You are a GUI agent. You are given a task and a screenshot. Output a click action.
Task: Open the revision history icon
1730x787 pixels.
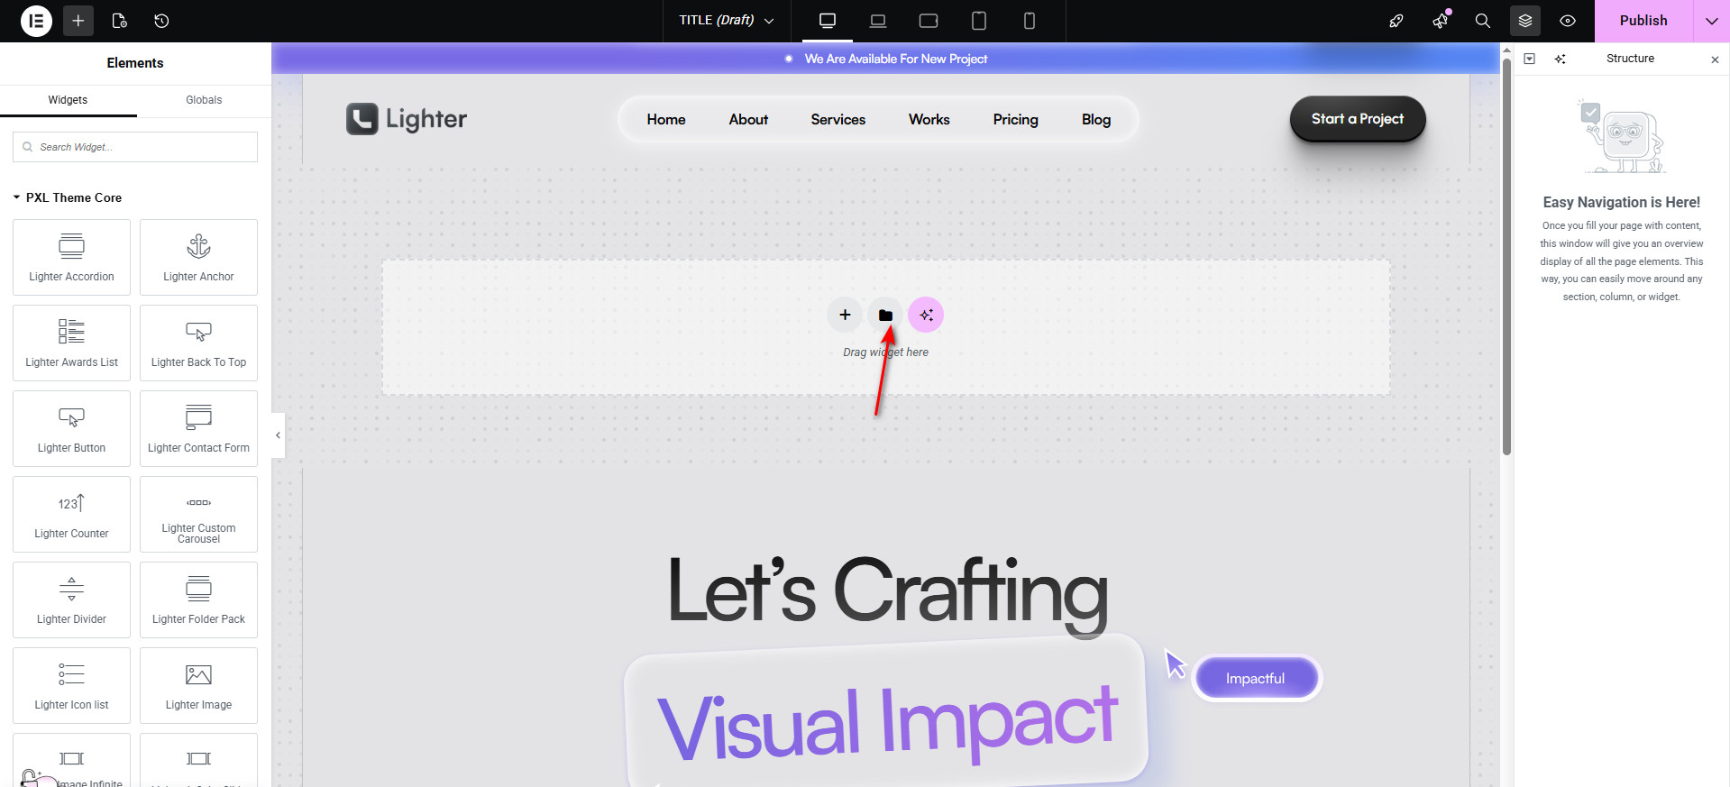click(161, 21)
